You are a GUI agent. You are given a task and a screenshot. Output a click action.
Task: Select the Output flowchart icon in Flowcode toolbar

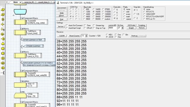3,15
